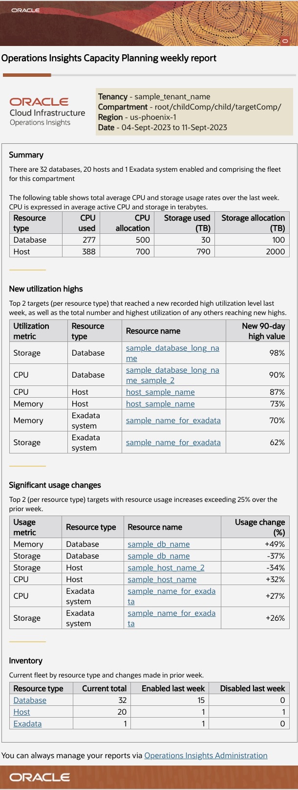This screenshot has width=298, height=790.
Task: Open the sample_database_long_name_sample_2 link
Action: click(x=172, y=370)
